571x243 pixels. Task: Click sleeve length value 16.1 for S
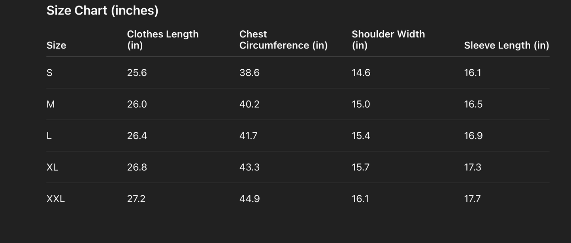coord(472,73)
